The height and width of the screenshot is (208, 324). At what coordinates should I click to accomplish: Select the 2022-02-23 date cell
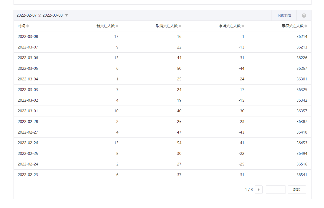28,175
